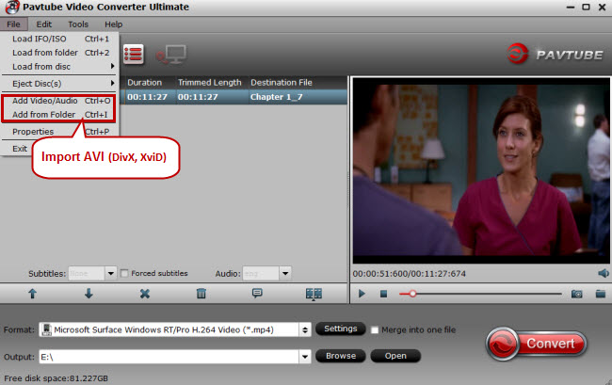Click the Trimmed Length column header
The height and width of the screenshot is (385, 612).
(x=212, y=83)
